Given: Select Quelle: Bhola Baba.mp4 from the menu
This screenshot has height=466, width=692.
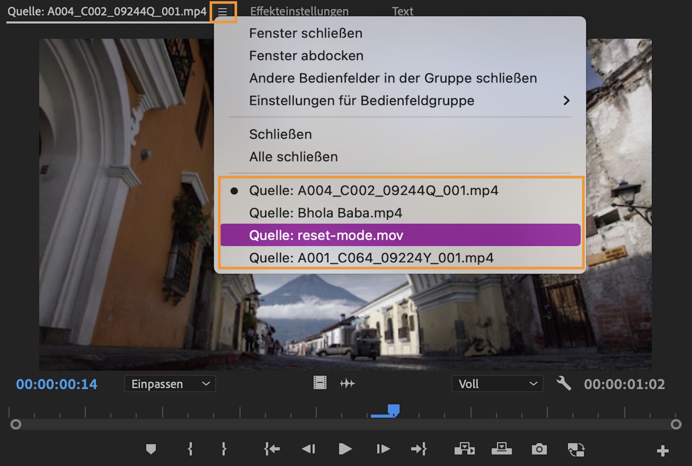Looking at the screenshot, I should coord(326,213).
